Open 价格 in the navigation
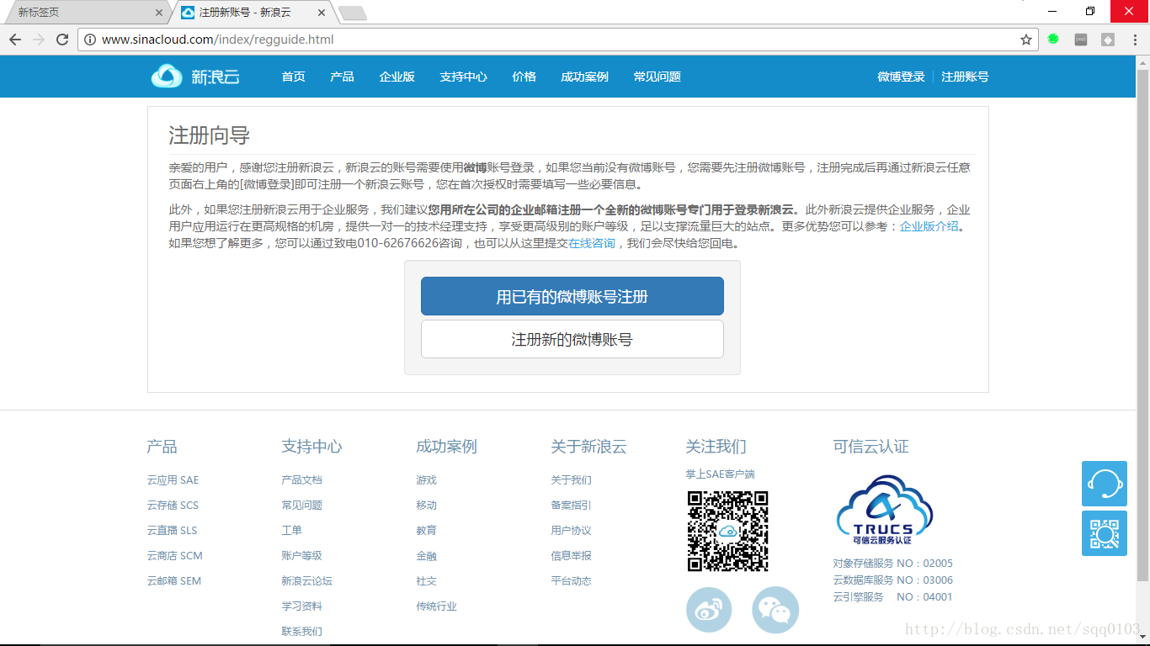This screenshot has height=646, width=1150. click(524, 77)
